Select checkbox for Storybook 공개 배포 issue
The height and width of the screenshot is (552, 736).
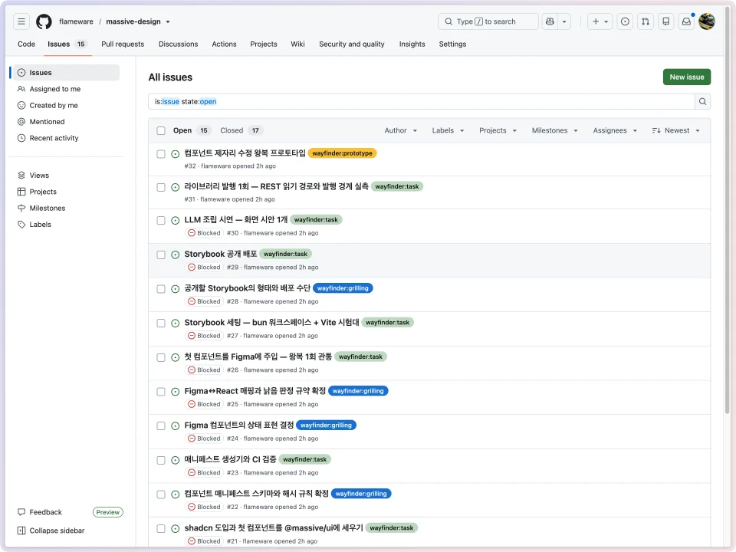coord(161,255)
